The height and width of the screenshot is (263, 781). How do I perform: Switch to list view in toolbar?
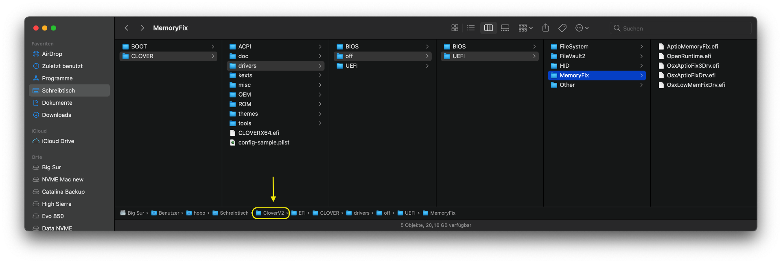pyautogui.click(x=471, y=28)
